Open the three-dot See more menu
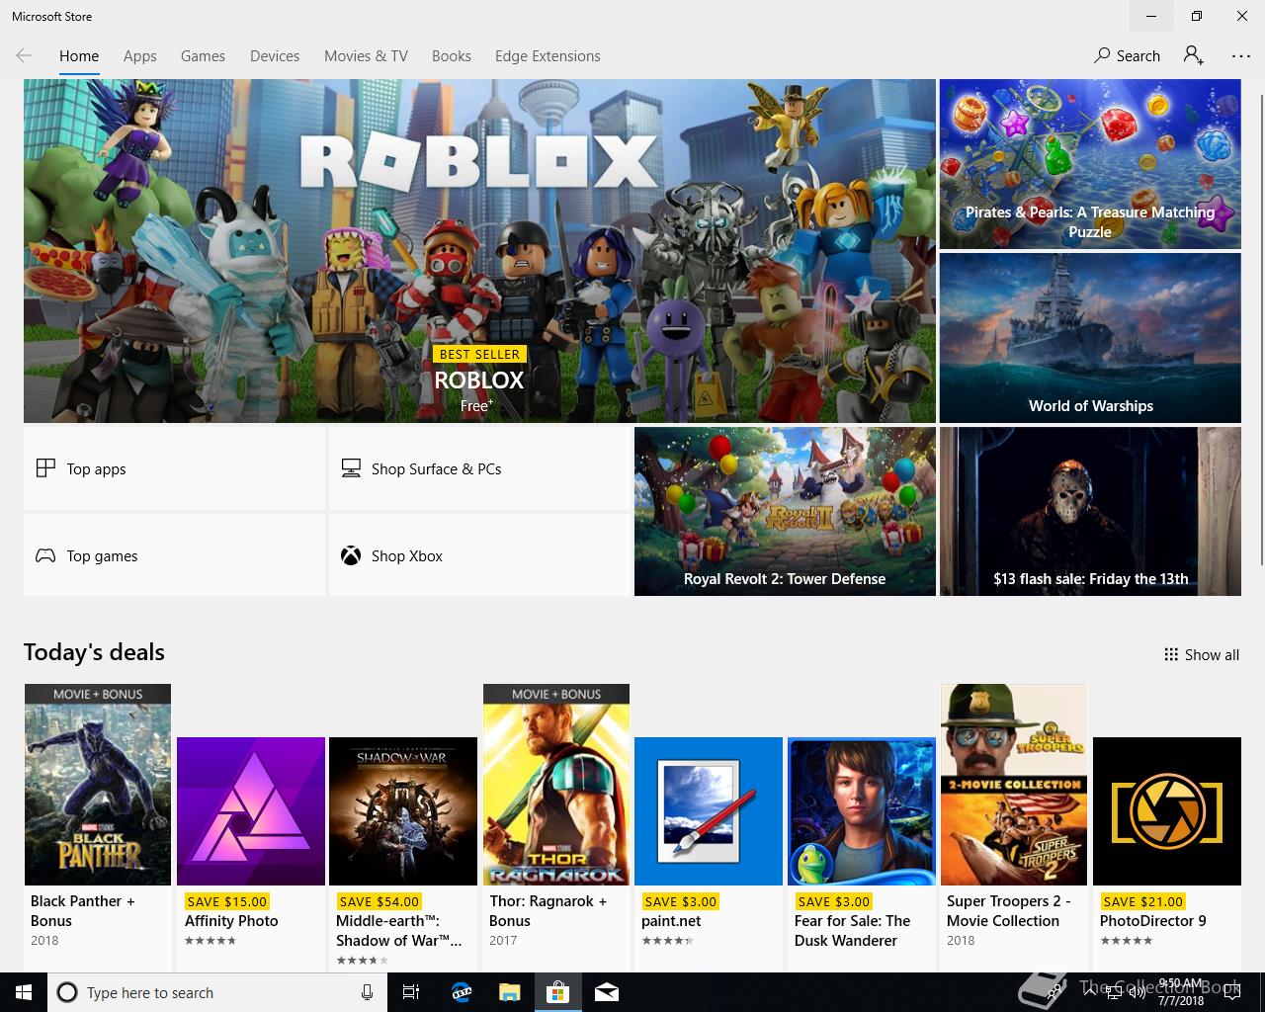This screenshot has height=1012, width=1265. coord(1241,56)
